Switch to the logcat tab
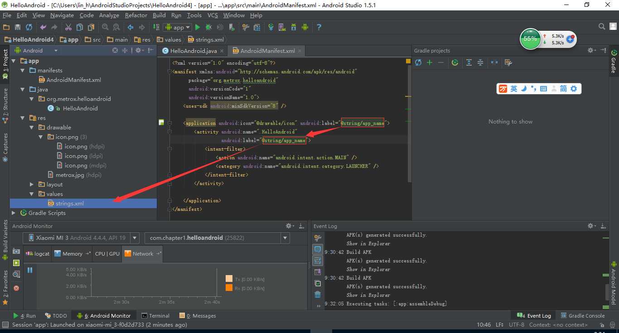 click(x=38, y=254)
